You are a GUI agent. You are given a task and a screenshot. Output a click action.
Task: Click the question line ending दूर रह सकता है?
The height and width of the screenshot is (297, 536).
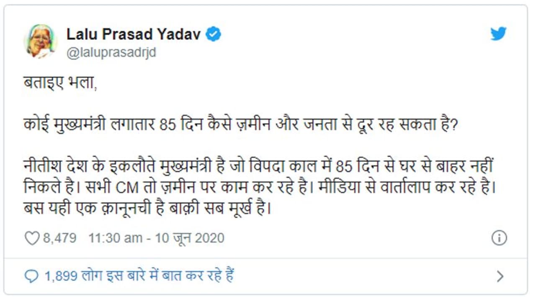pyautogui.click(x=239, y=125)
